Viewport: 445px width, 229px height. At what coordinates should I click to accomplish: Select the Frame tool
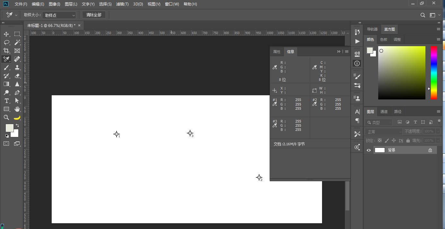point(17,51)
